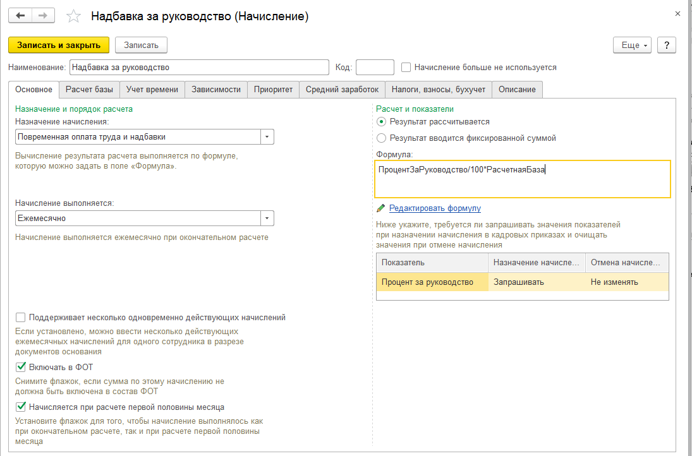Select 'Результат вводится фиксированной суммой' radio
Viewport: 692px width, 456px height.
(x=381, y=138)
